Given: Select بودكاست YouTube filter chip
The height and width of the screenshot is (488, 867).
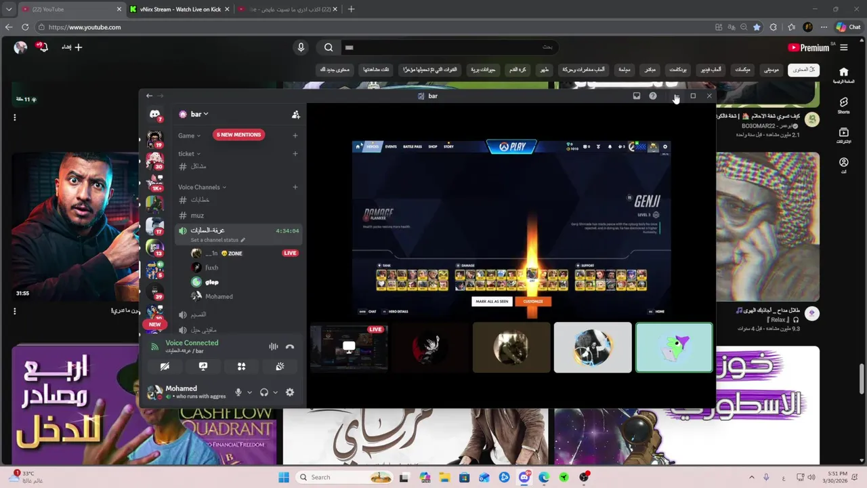Looking at the screenshot, I should coord(678,70).
